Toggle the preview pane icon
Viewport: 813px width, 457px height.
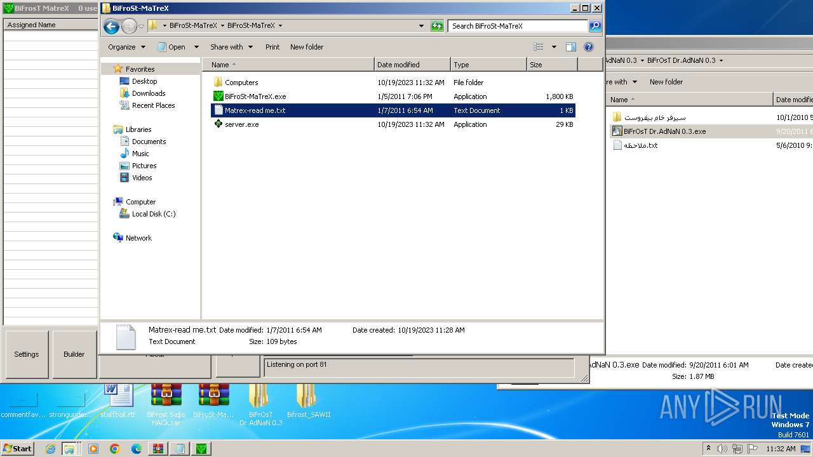(x=571, y=47)
